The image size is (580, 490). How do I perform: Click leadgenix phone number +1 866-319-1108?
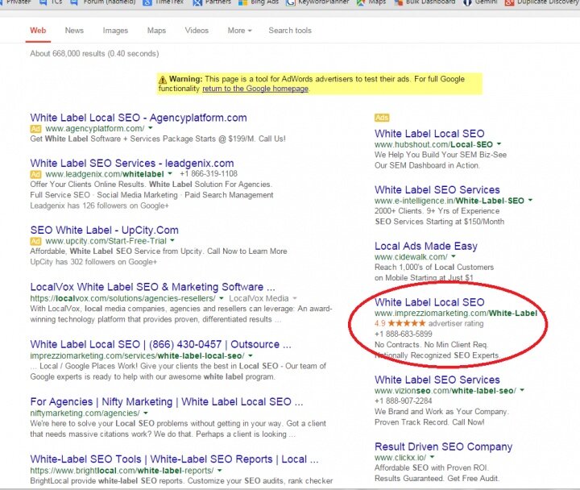tap(209, 173)
